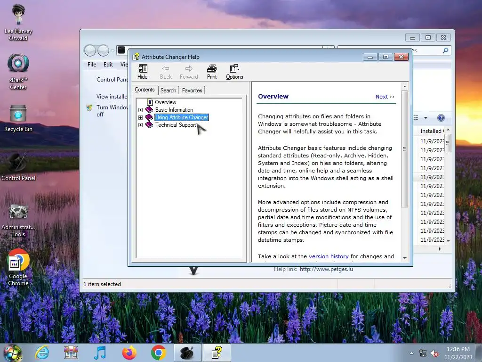482x362 pixels.
Task: Open the music note taskbar icon
Action: (100, 353)
